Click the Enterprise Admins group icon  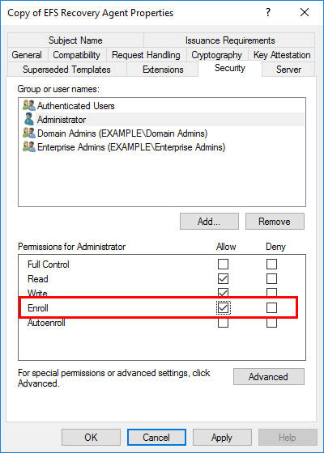point(29,147)
